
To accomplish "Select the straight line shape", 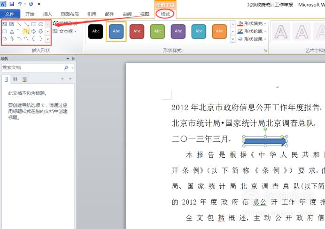I will pyautogui.click(x=19, y=24).
